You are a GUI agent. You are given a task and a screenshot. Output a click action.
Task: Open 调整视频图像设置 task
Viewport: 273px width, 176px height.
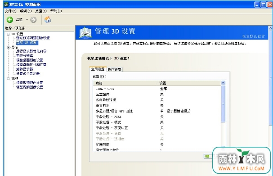pos(29,87)
